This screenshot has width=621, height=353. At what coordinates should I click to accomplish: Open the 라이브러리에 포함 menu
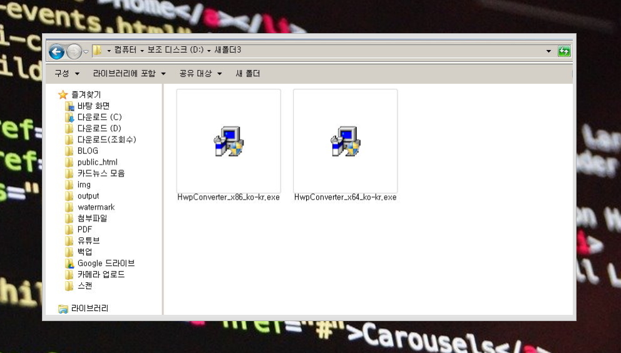129,73
